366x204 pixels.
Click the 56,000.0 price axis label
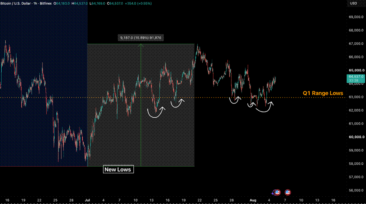(356, 190)
